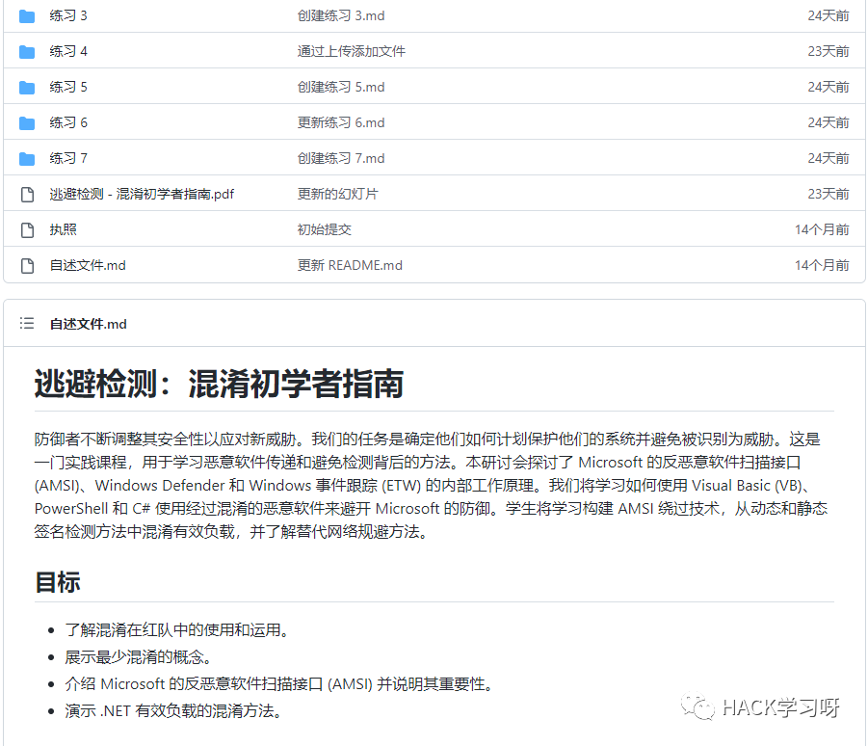View commit 通过上传添加文件

pos(352,51)
